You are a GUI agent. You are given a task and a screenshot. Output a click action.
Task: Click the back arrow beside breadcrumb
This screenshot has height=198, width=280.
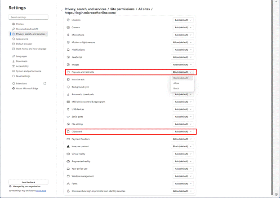pyautogui.click(x=62, y=10)
